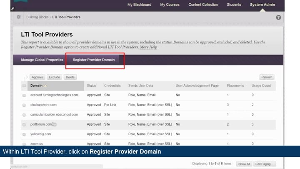Go to Building Blocks breadcrumb
Screen dimensions: 300x169
[x=37, y=17]
